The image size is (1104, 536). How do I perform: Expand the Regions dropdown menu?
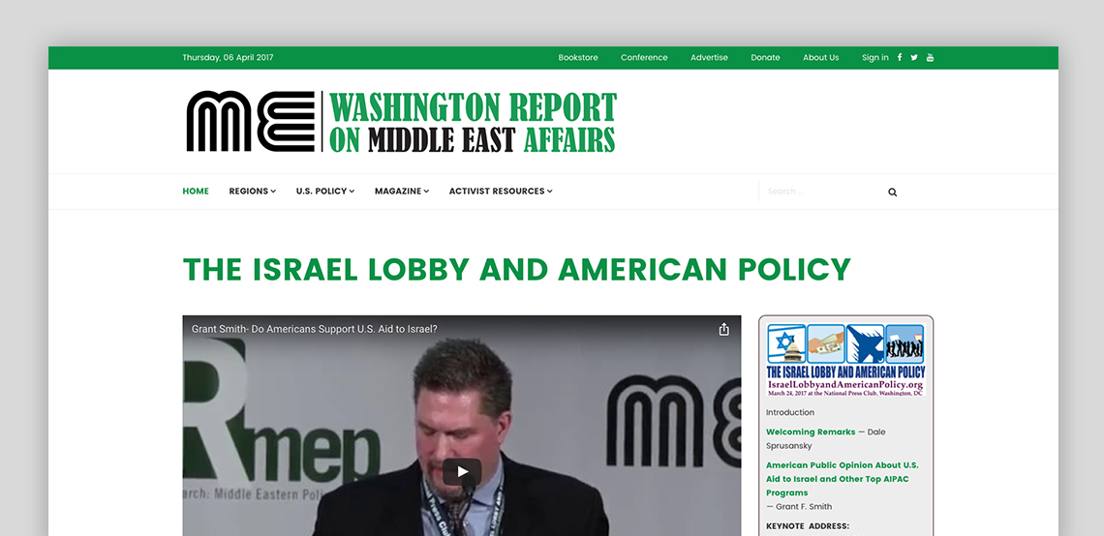[x=252, y=192]
